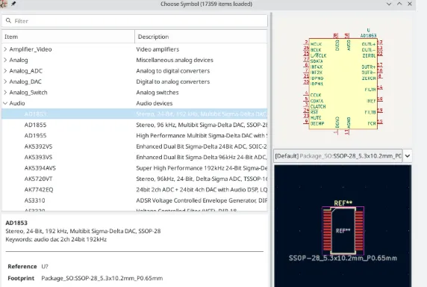Click 'Analog to digital converters' description
This screenshot has width=427, height=287.
click(x=173, y=71)
